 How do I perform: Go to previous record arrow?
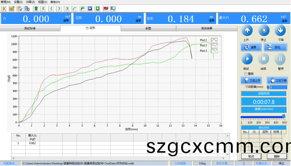(52, 8)
